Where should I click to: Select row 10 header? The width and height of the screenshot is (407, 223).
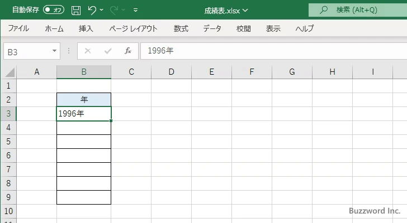point(8,211)
